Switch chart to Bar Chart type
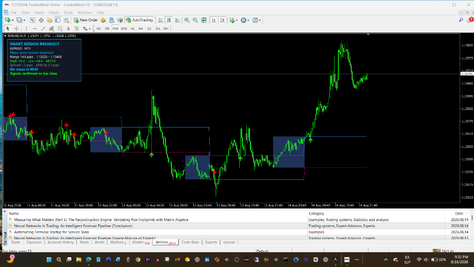Image resolution: width=474 pixels, height=267 pixels. [x=161, y=20]
